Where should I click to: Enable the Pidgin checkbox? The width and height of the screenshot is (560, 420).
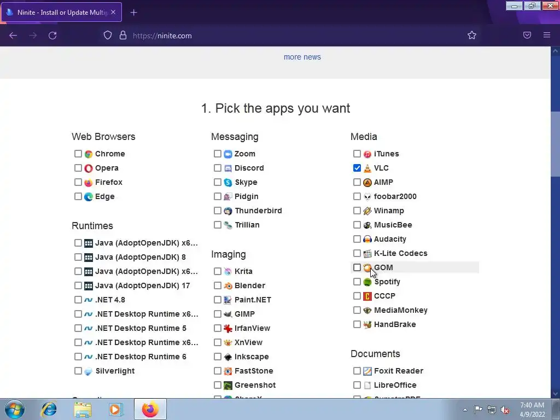coord(218,196)
